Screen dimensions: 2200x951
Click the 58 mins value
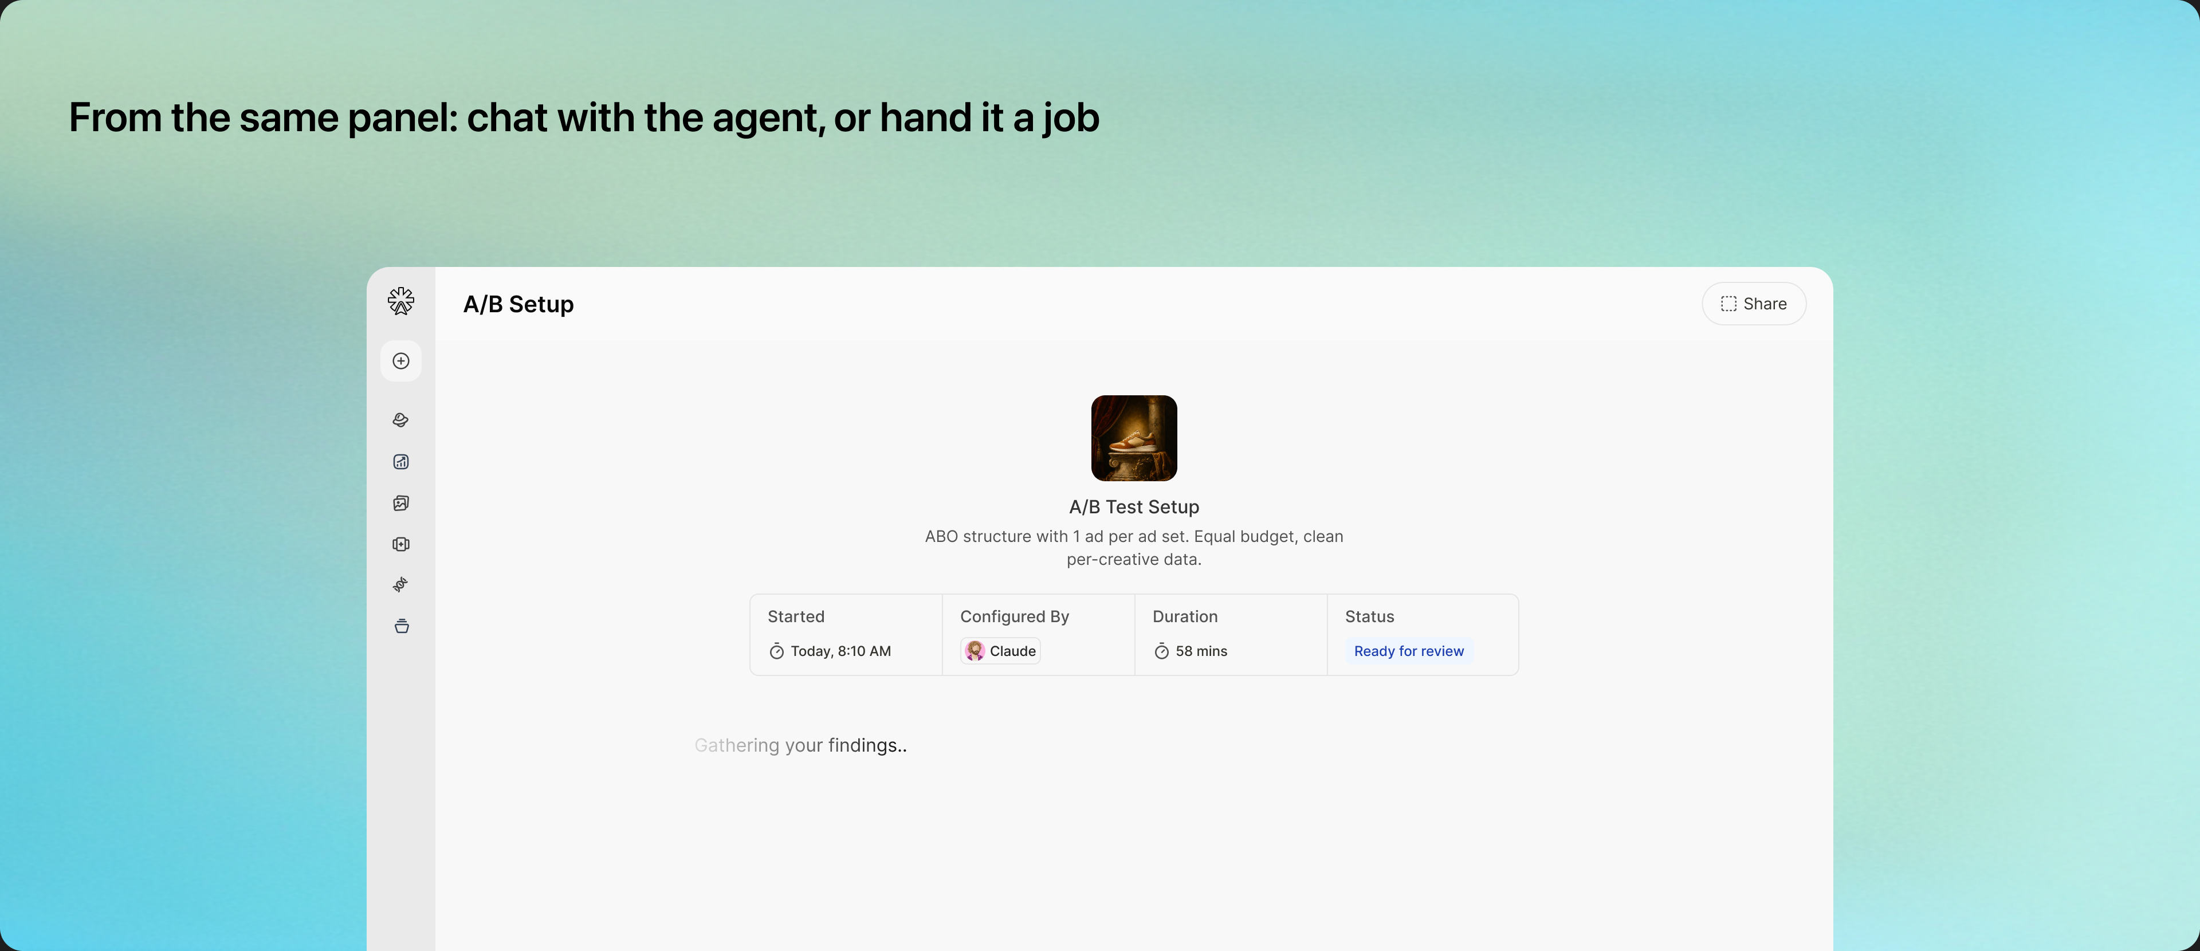point(1201,651)
